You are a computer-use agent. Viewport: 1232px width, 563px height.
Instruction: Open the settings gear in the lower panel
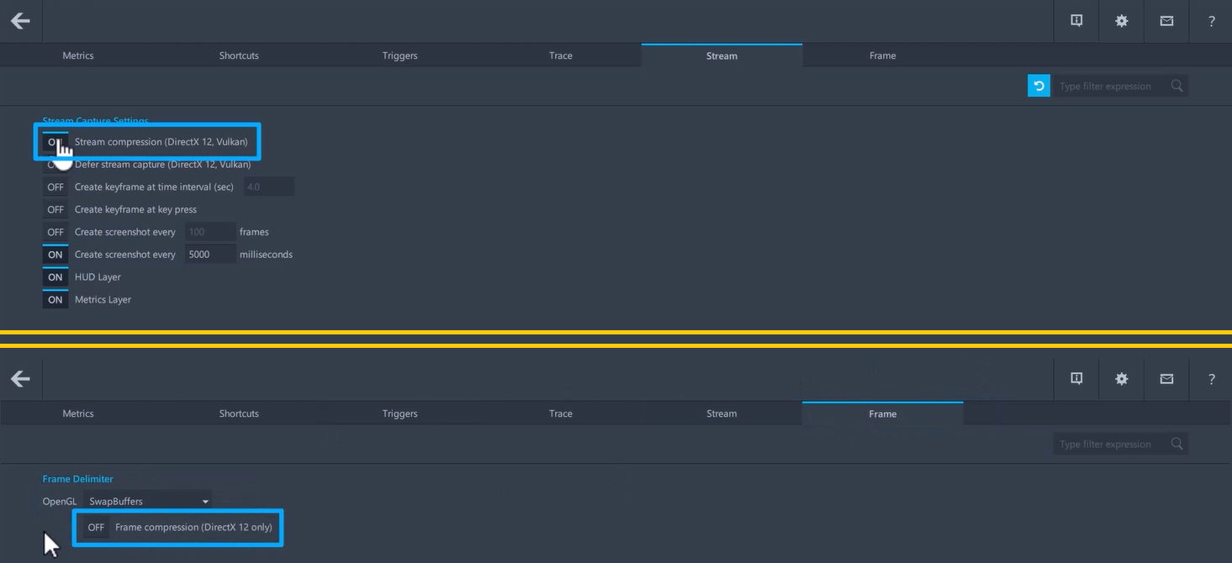click(1121, 378)
